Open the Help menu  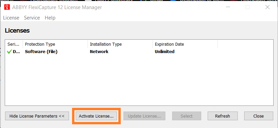(x=50, y=18)
